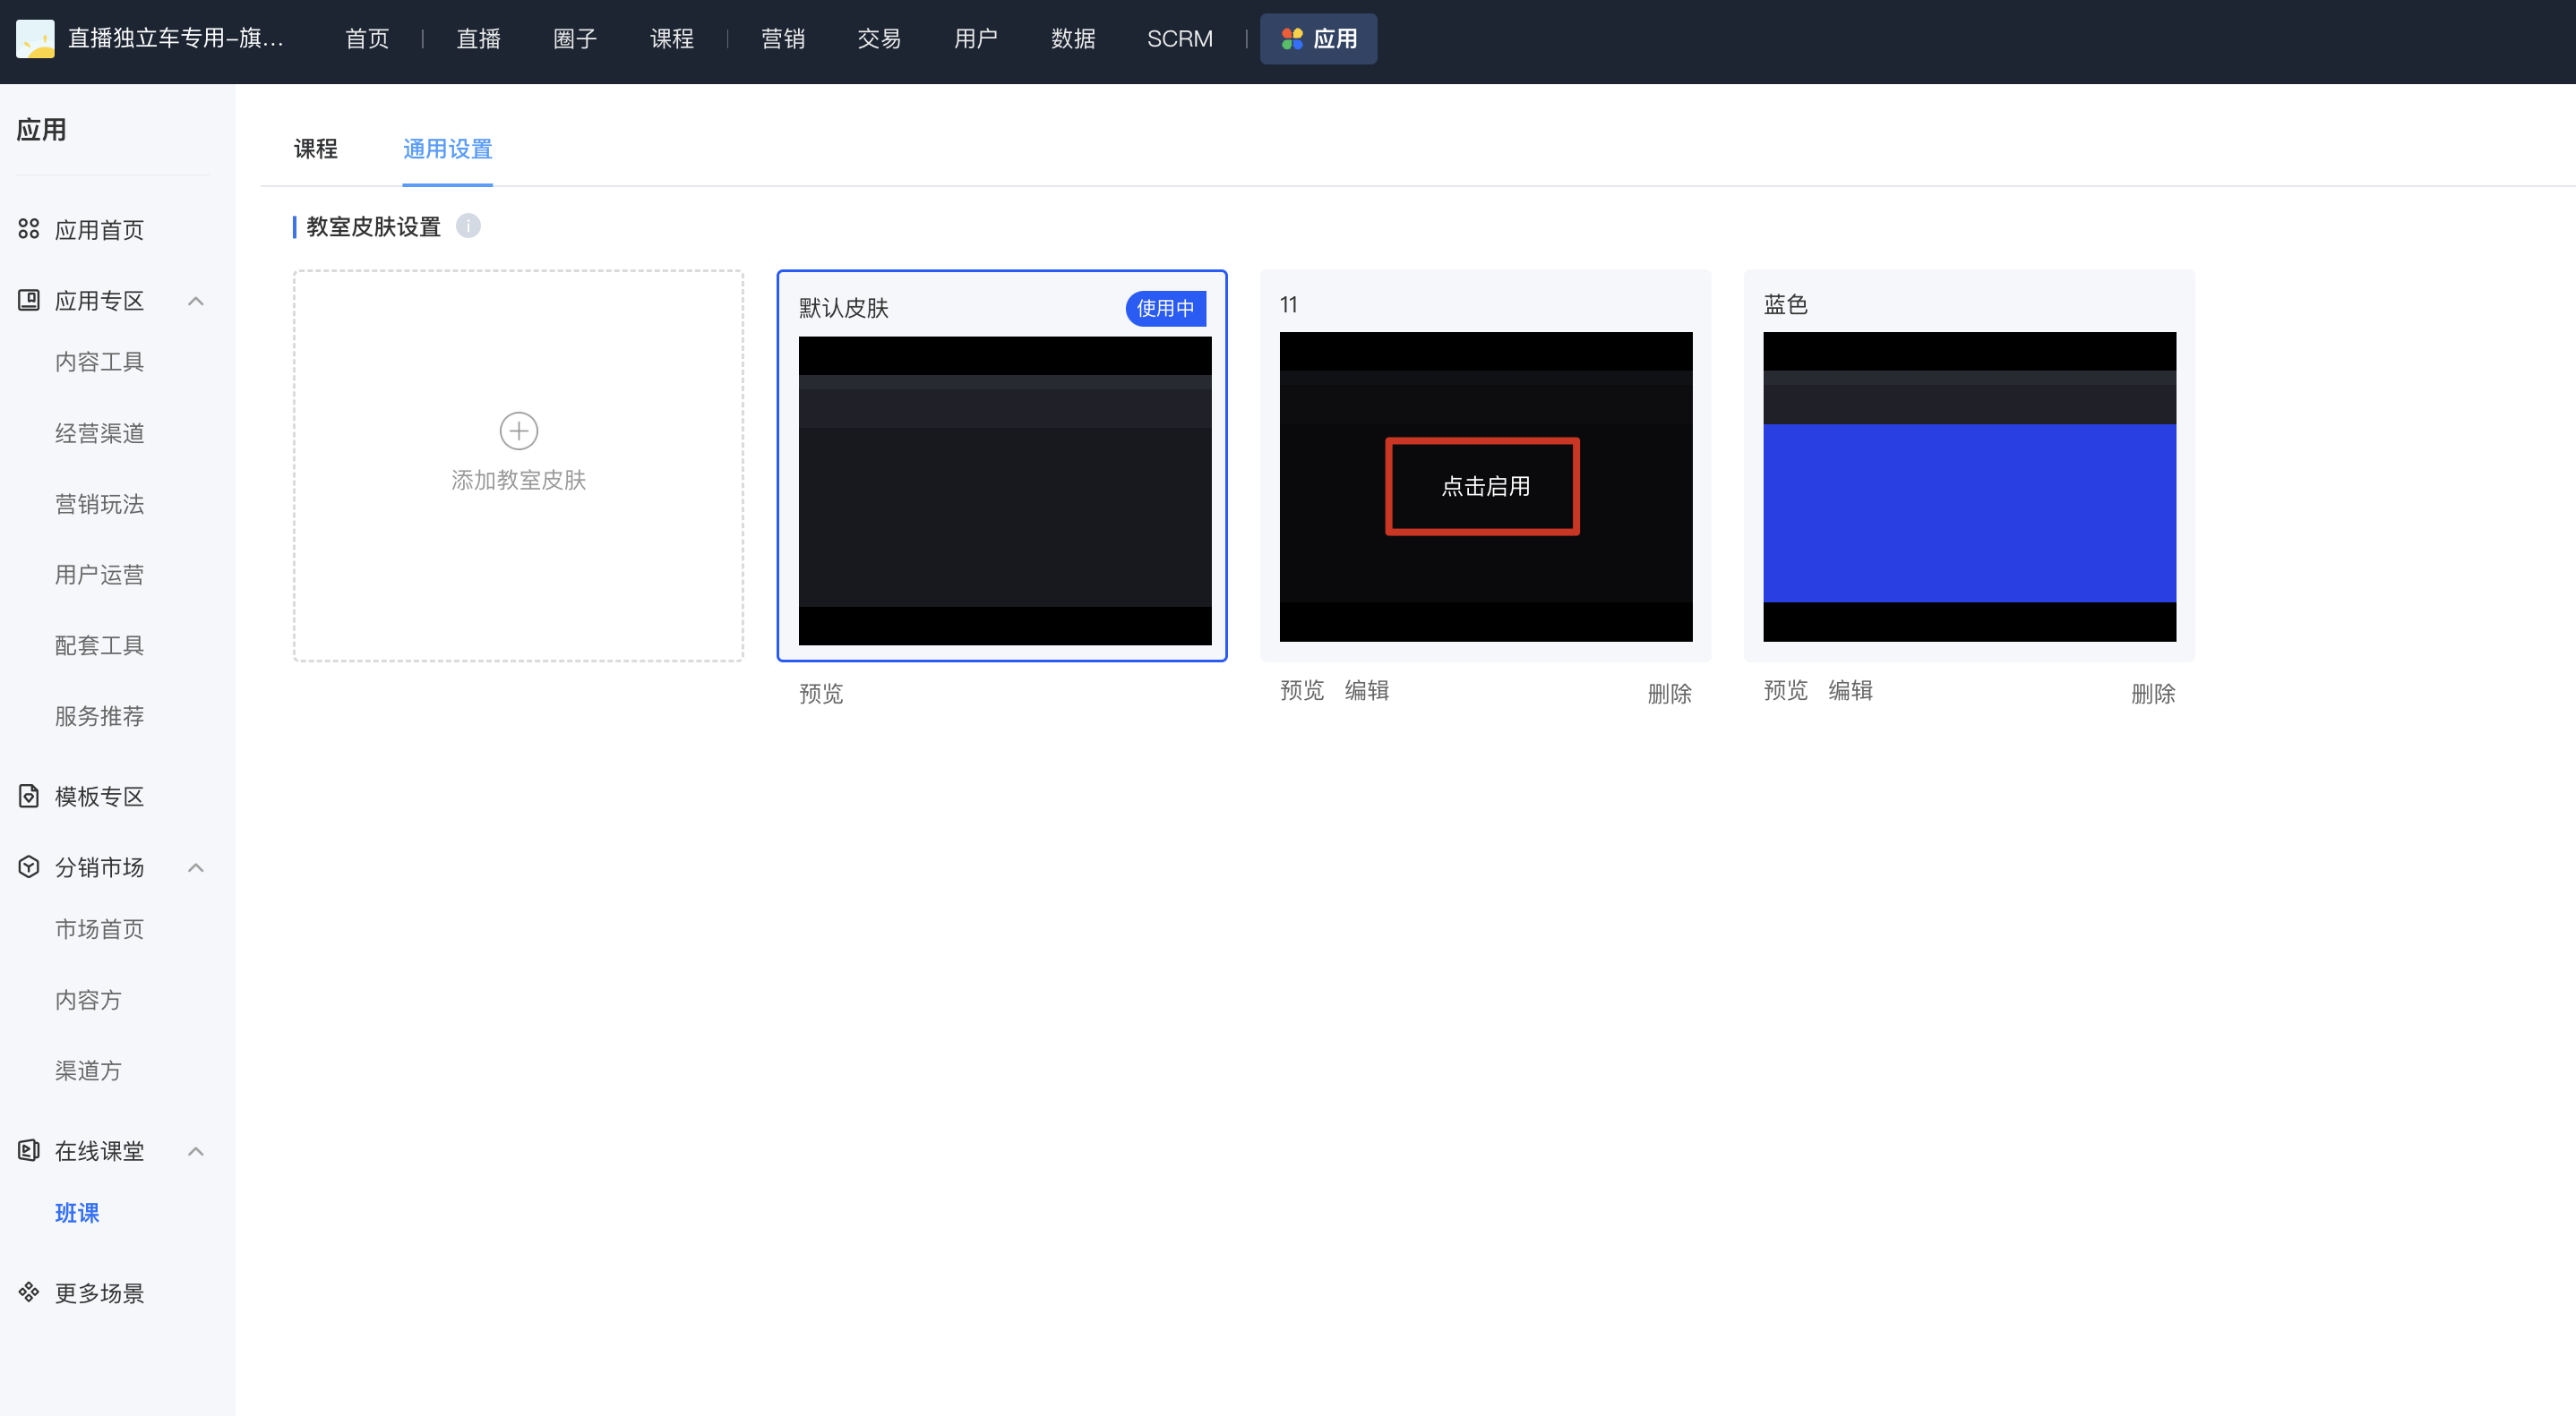The height and width of the screenshot is (1416, 2576).
Task: Preview the 默认皮肤 skin
Action: [x=821, y=693]
